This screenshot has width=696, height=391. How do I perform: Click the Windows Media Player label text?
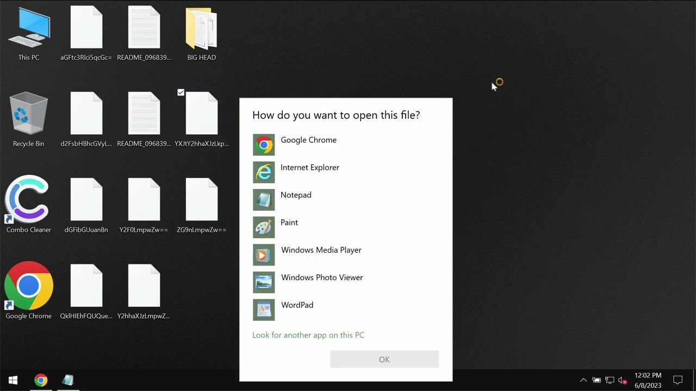321,250
